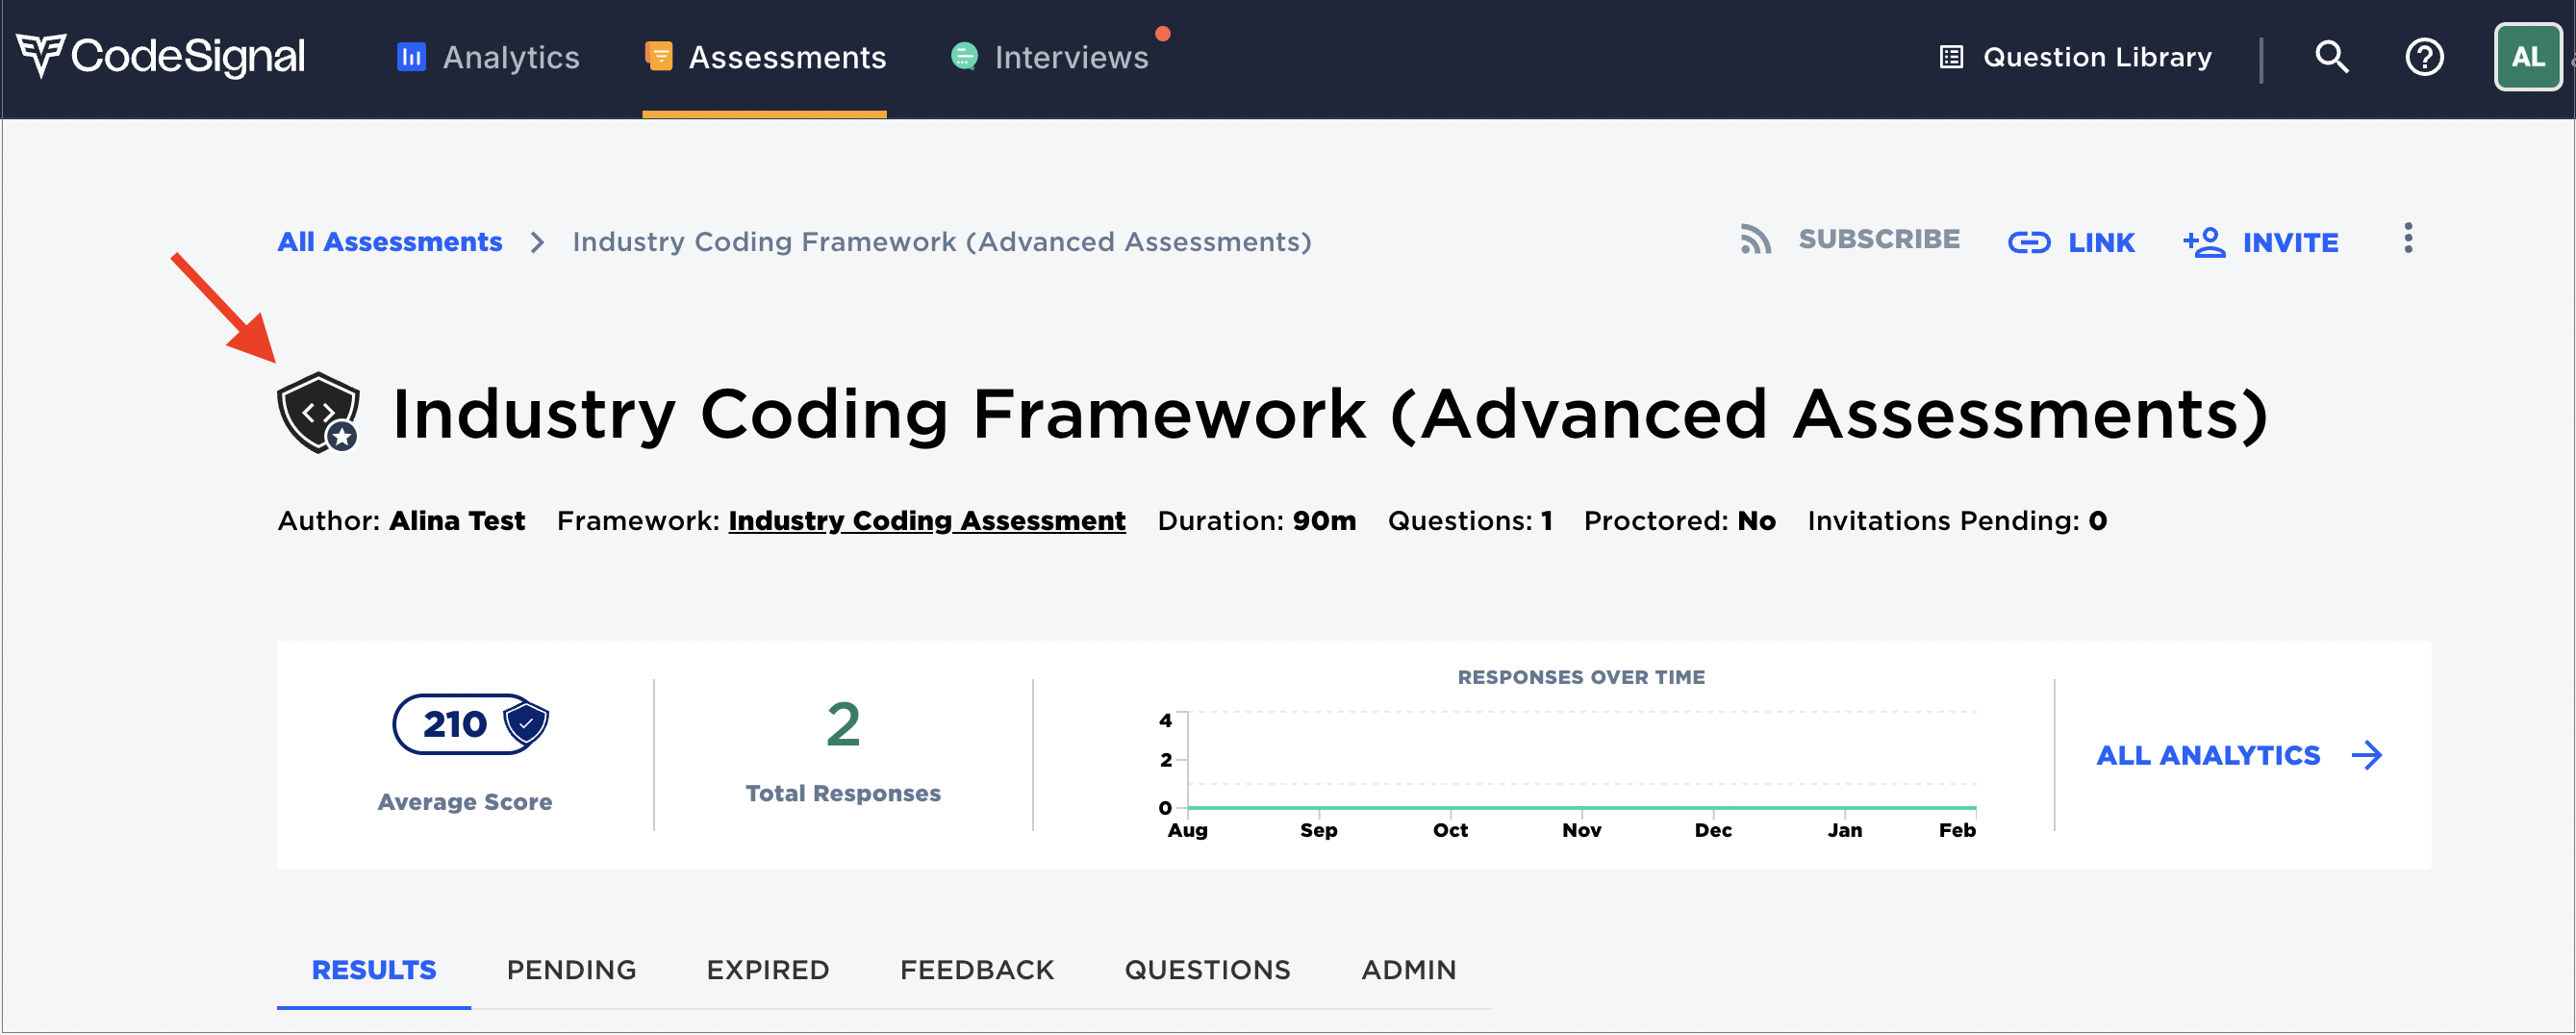This screenshot has height=1035, width=2576.
Task: Click the shield code badge icon
Action: coord(318,413)
